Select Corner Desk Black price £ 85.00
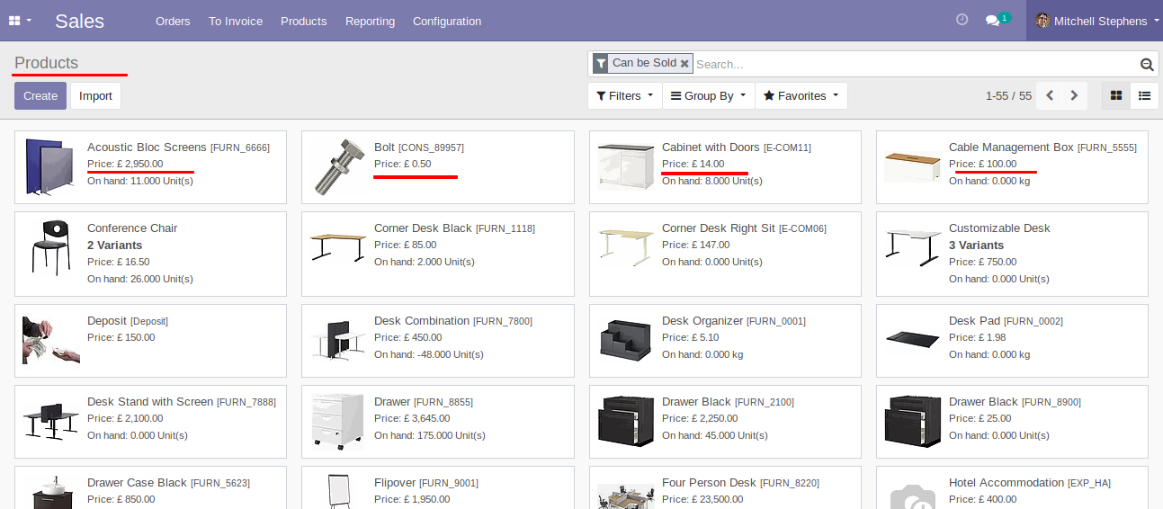The image size is (1163, 509). tap(406, 245)
